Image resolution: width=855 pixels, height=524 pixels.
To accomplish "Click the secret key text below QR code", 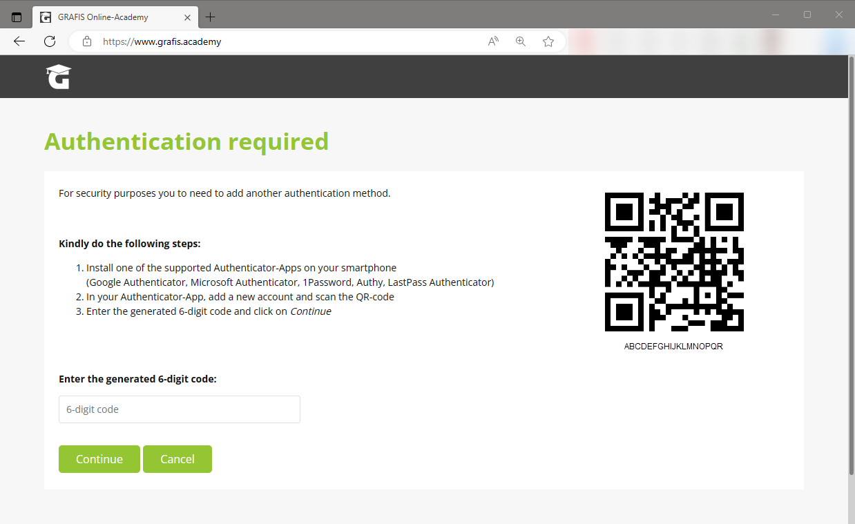I will (673, 347).
